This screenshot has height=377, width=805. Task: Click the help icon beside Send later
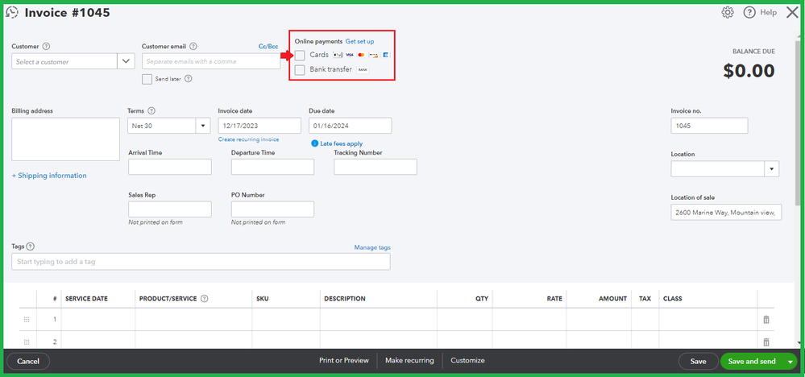[x=188, y=79]
